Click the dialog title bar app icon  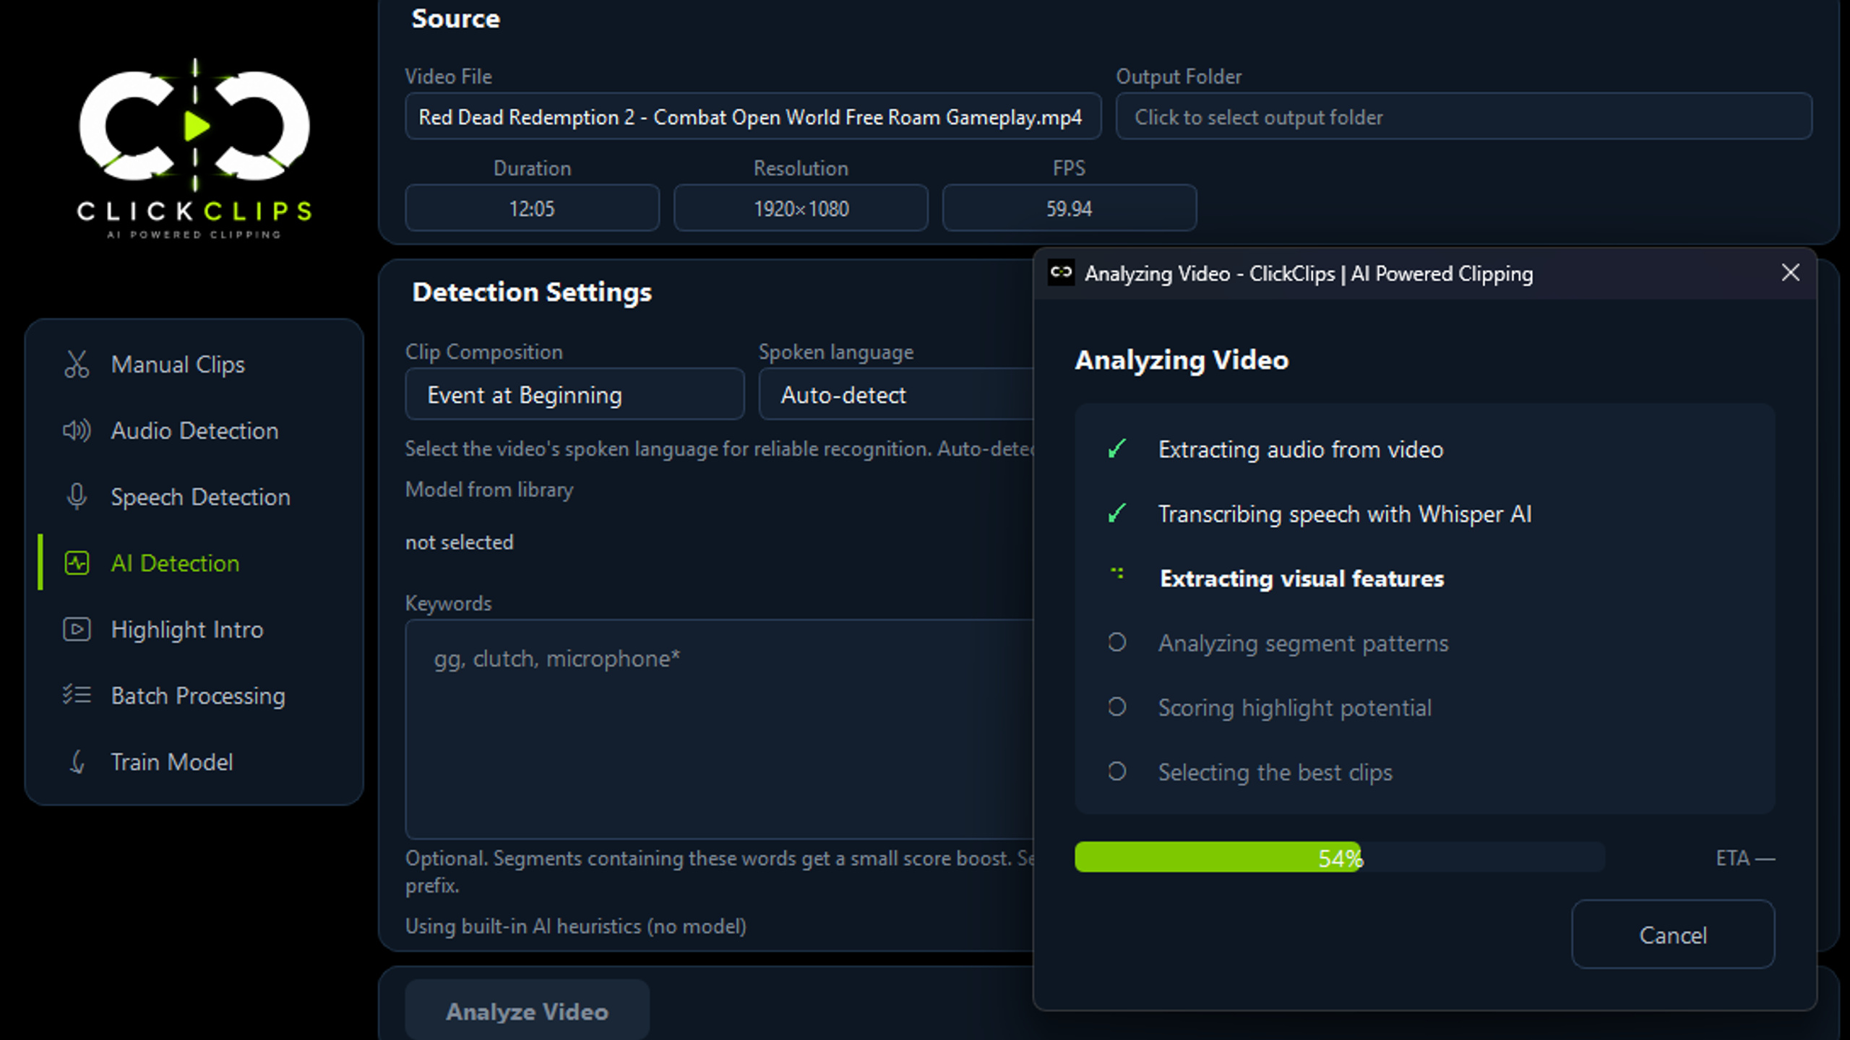point(1061,273)
